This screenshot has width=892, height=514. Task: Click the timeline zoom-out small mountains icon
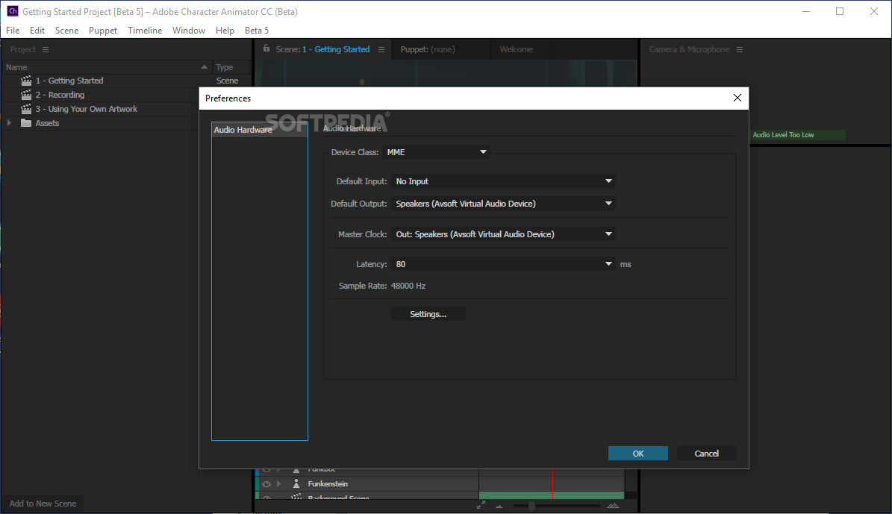499,506
